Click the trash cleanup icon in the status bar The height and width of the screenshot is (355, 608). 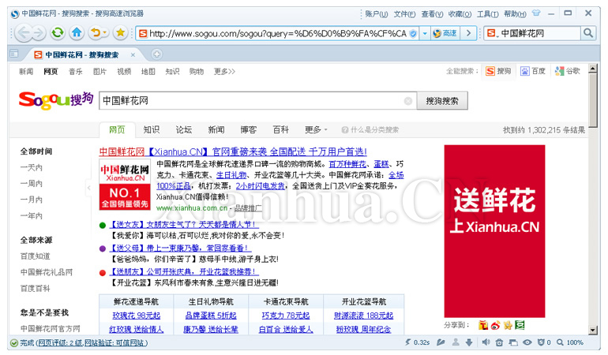(x=499, y=342)
